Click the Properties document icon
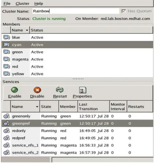 pyautogui.click(x=83, y=90)
